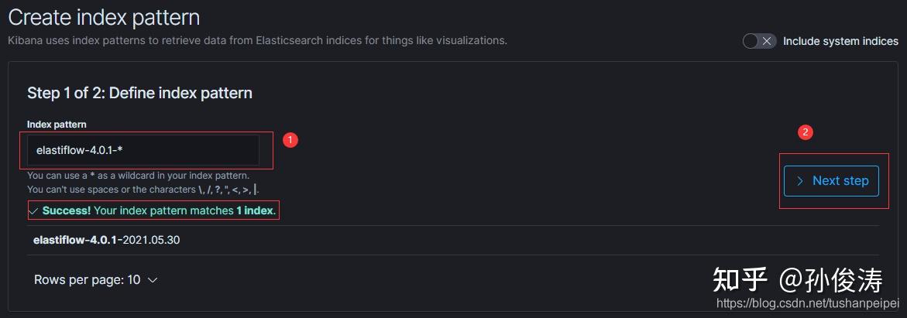
Task: Click the down chevron beside Rows per page
Action: point(153,280)
